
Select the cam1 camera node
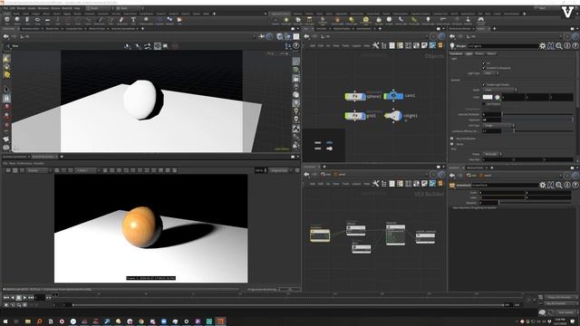393,96
